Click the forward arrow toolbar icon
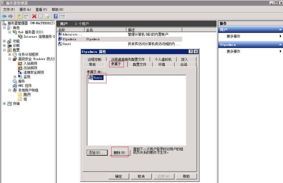The width and height of the screenshot is (283, 183). tap(11, 16)
